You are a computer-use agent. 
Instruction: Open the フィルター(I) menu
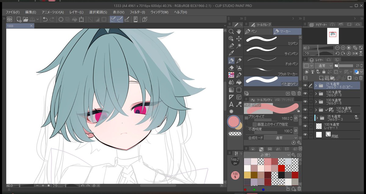click(137, 12)
